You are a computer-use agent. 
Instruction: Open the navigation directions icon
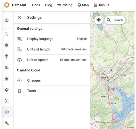tap(7, 90)
